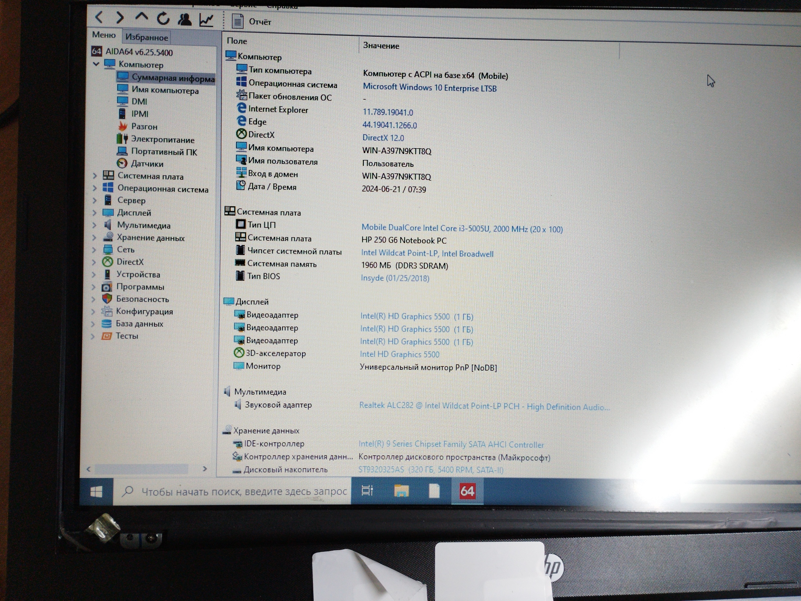Click the Отчёт report button
The height and width of the screenshot is (601, 801).
click(x=252, y=21)
